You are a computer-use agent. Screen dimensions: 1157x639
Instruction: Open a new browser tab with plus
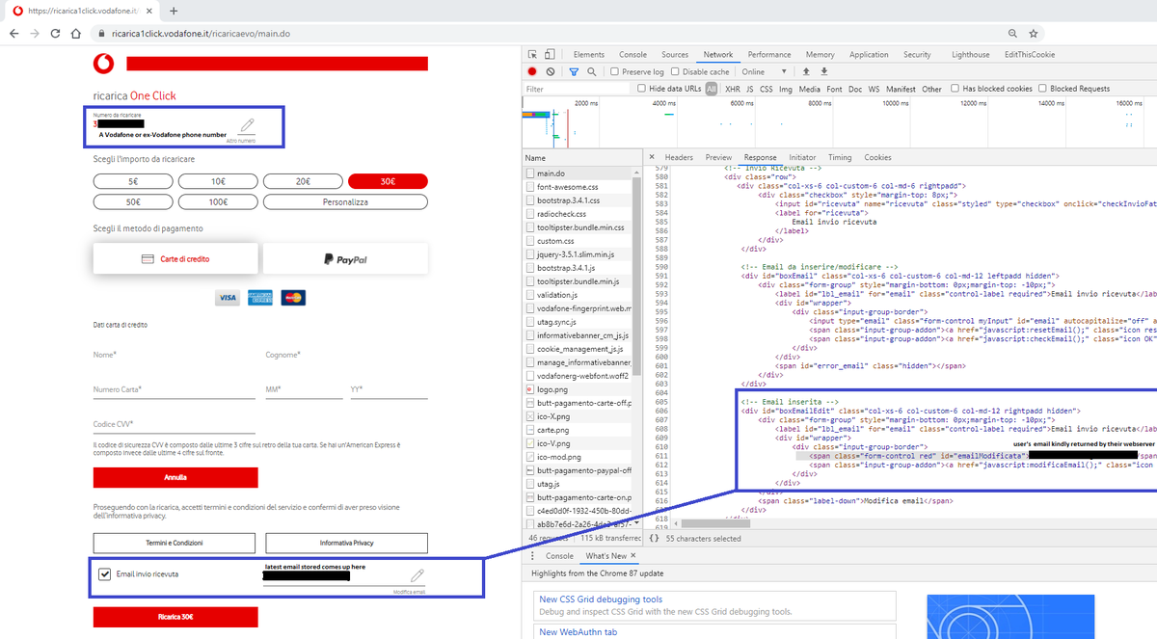pos(174,11)
